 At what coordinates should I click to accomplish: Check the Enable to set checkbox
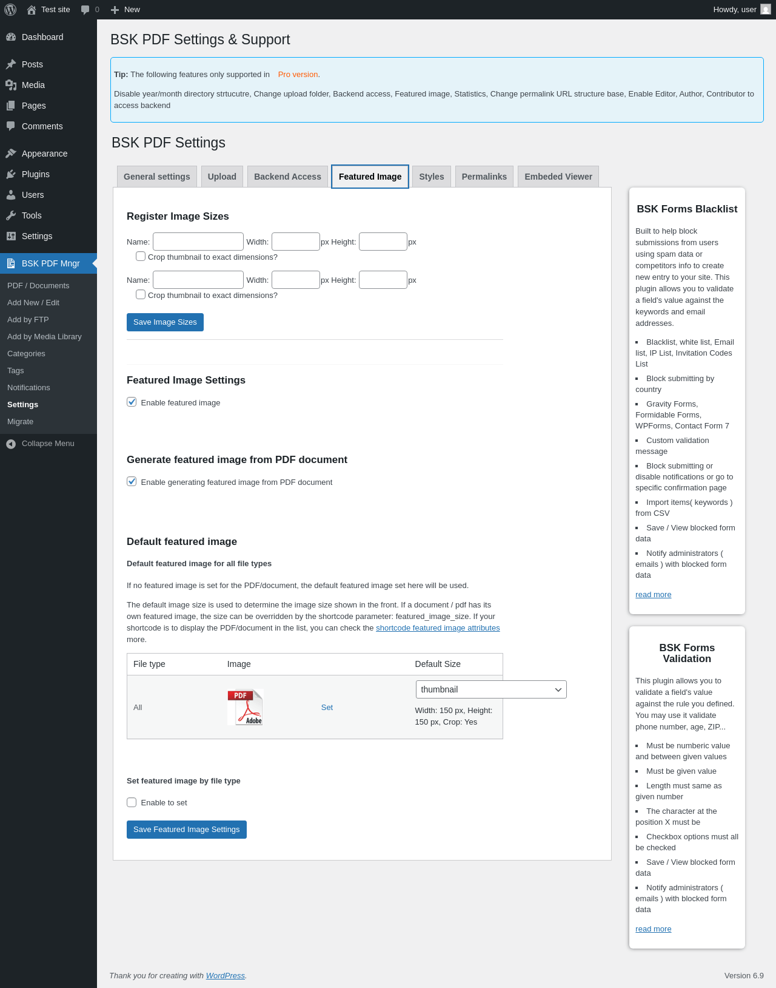coord(132,802)
